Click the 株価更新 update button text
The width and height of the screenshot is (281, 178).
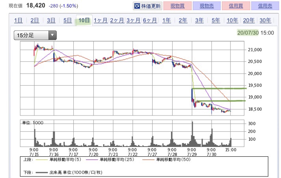coord(151,6)
